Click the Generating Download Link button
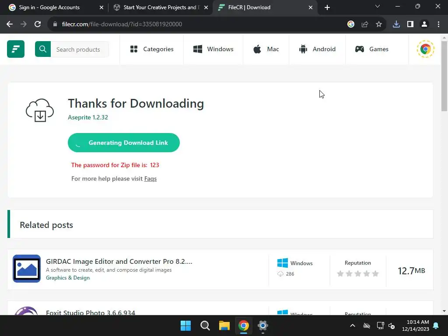Image resolution: width=448 pixels, height=336 pixels. (124, 143)
